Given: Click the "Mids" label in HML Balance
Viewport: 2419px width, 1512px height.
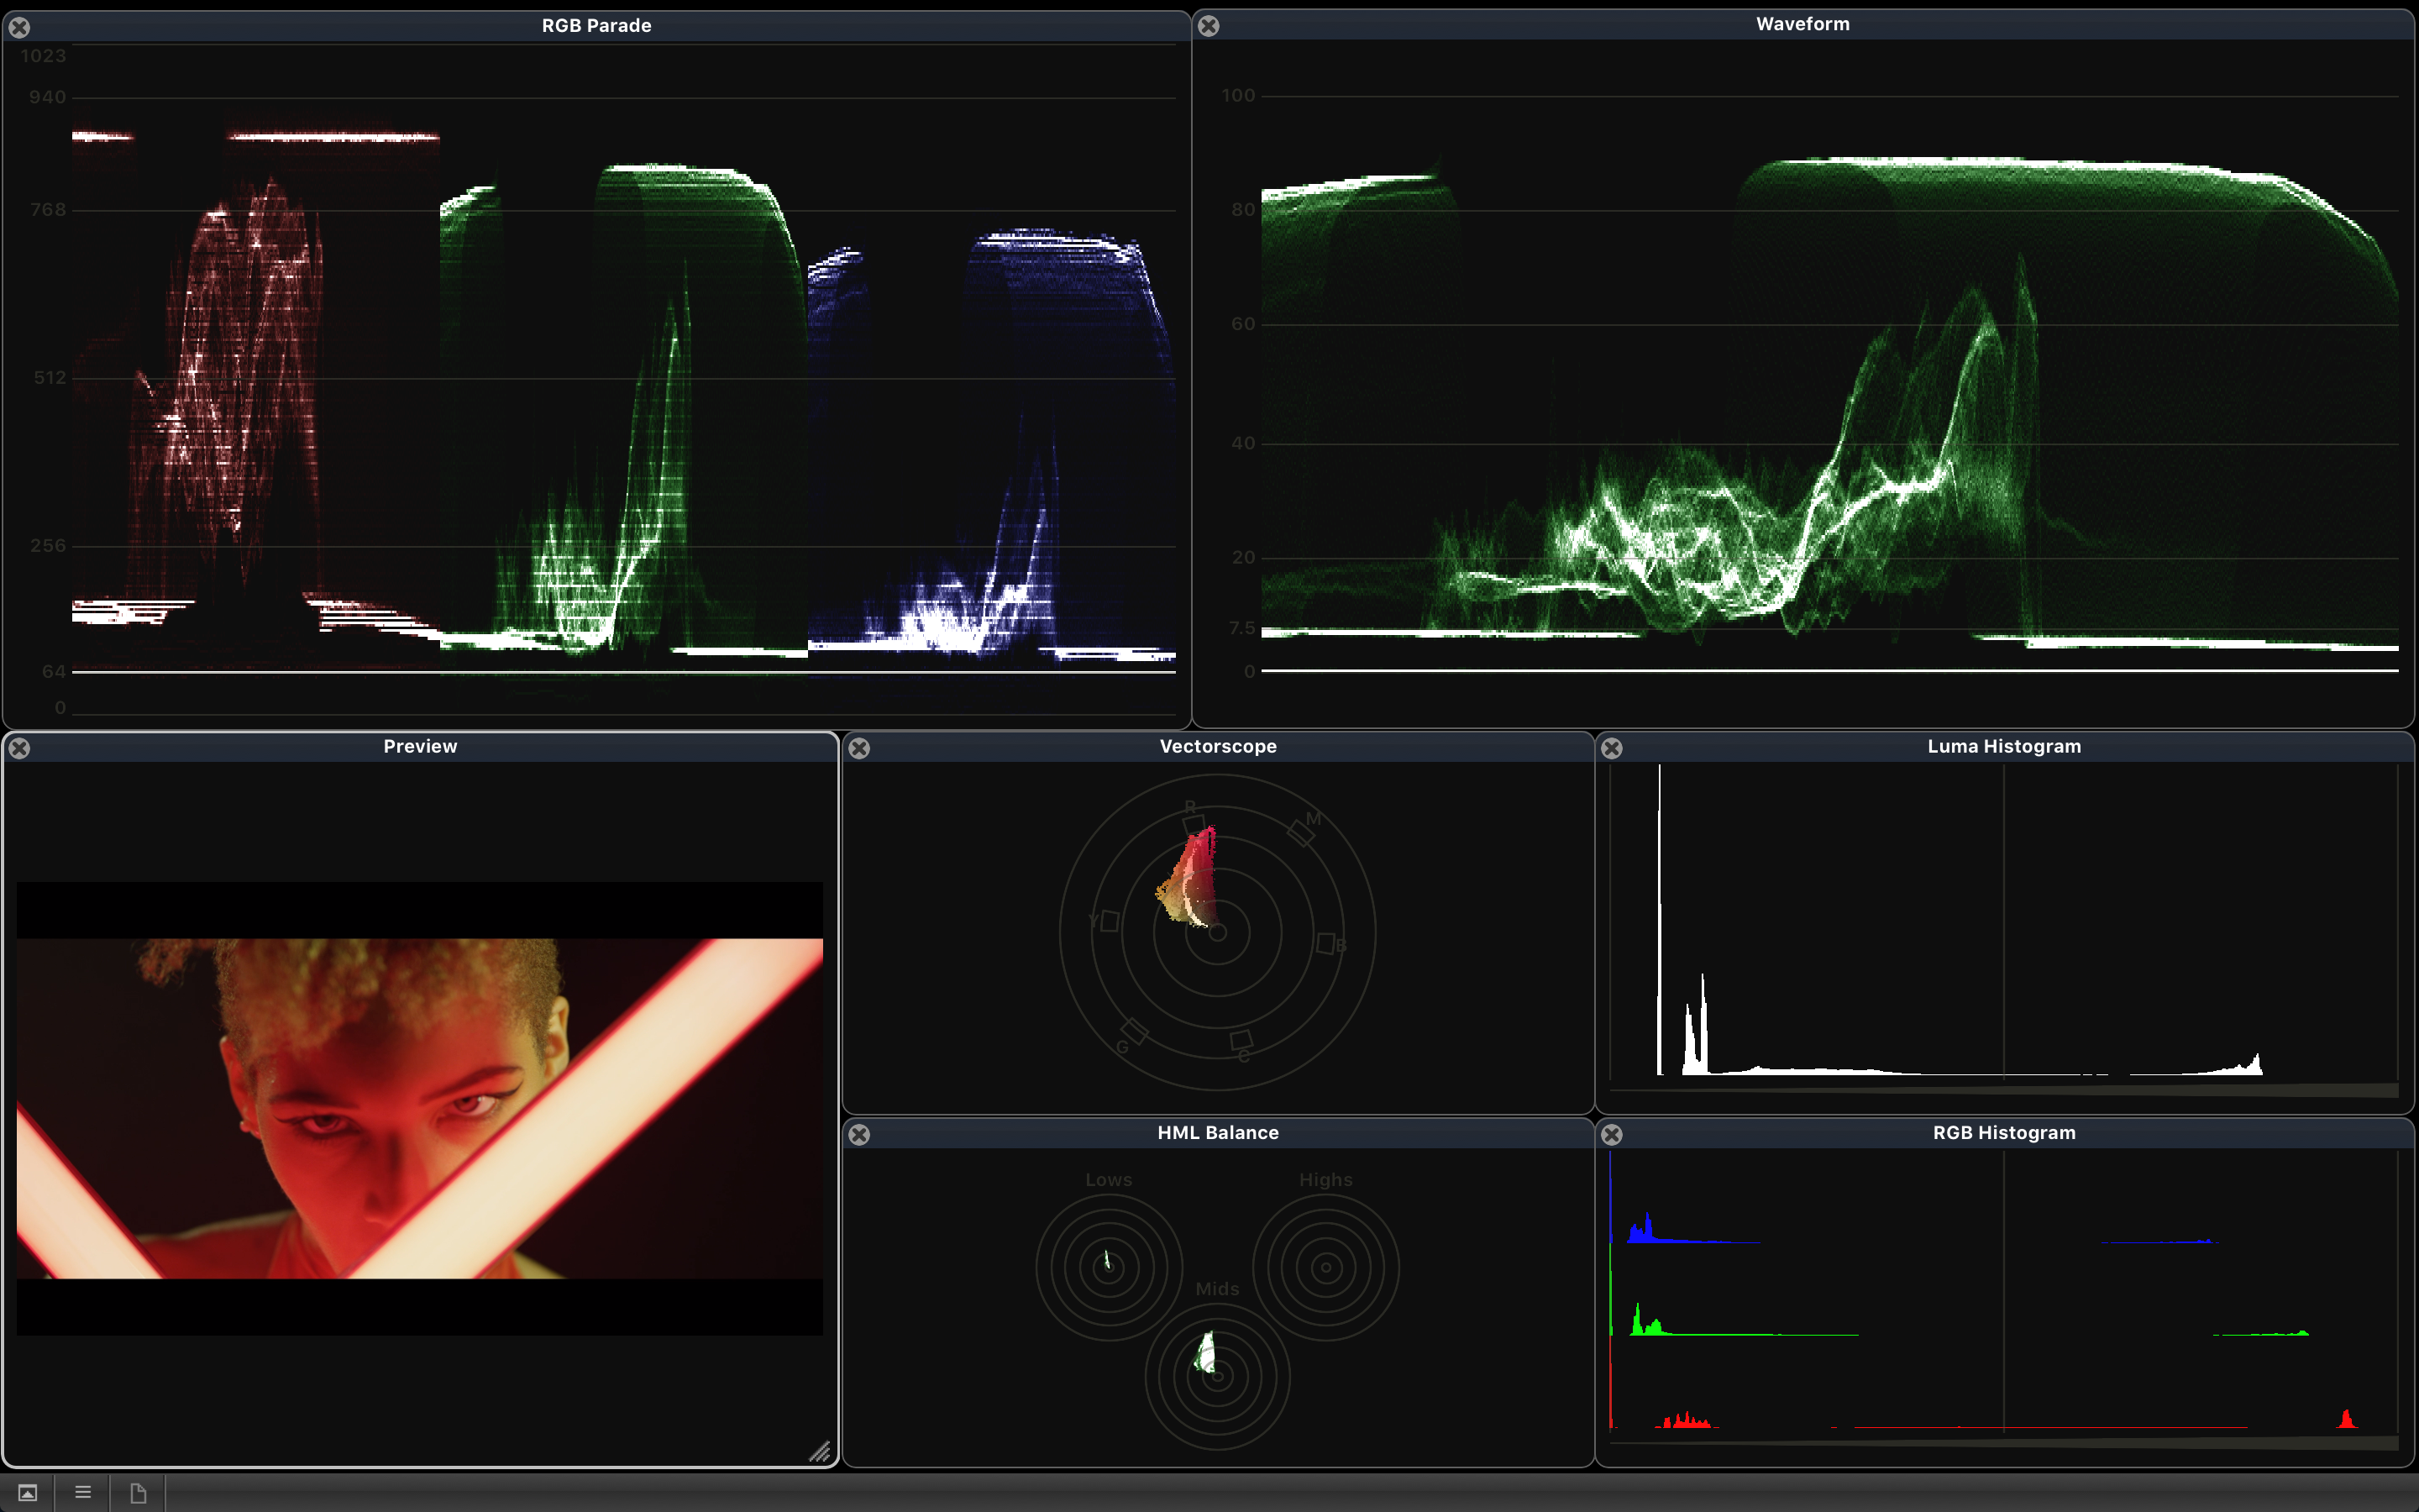Looking at the screenshot, I should [1218, 1289].
